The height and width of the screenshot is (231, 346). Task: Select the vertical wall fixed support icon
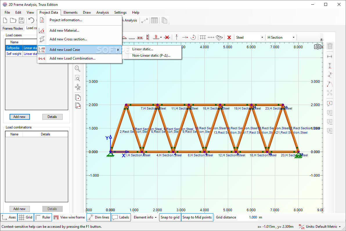pyautogui.click(x=148, y=37)
